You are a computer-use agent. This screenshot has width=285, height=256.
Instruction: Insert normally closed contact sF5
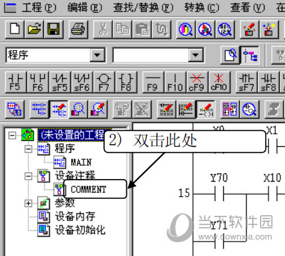point(60,82)
